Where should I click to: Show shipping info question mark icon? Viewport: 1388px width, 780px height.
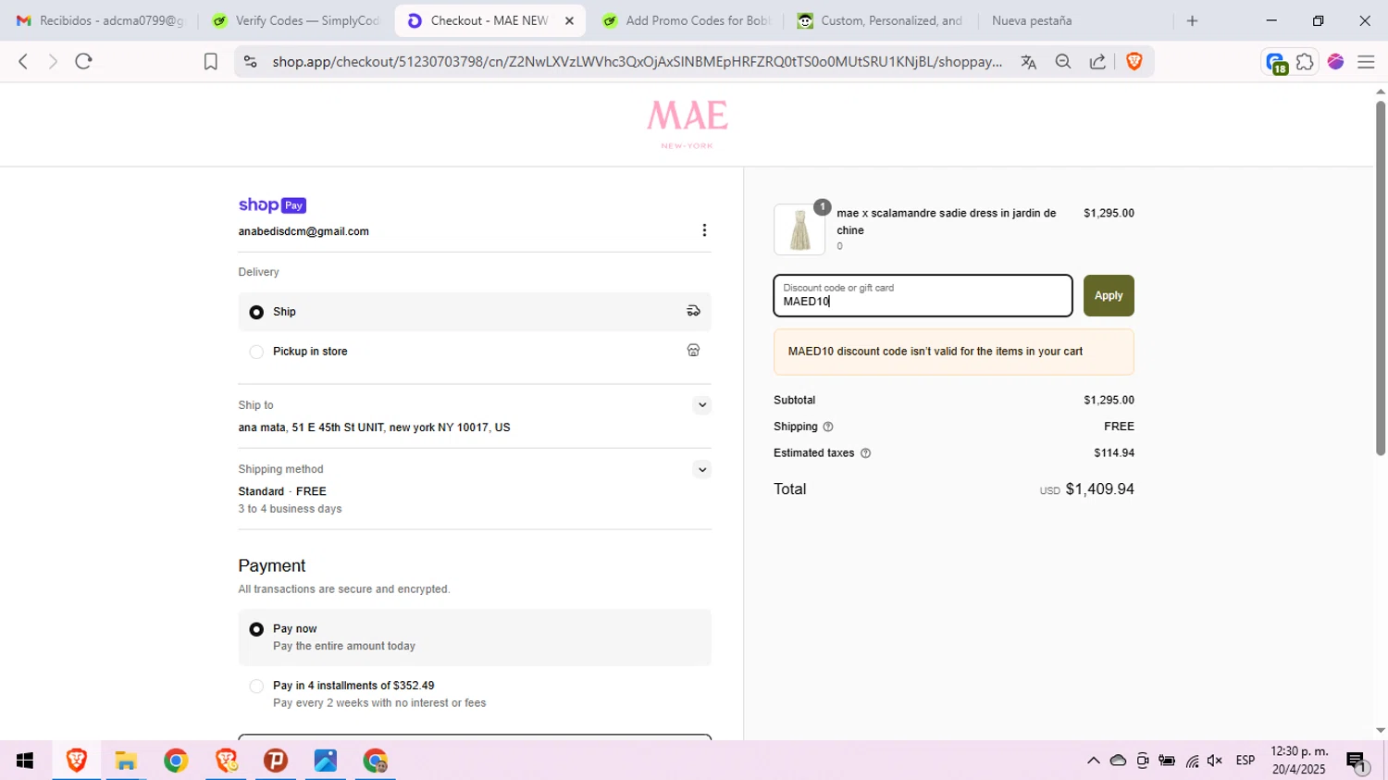tap(828, 427)
